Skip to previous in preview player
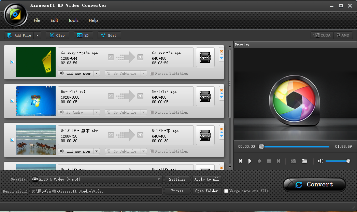357x212 pixels. (240, 161)
